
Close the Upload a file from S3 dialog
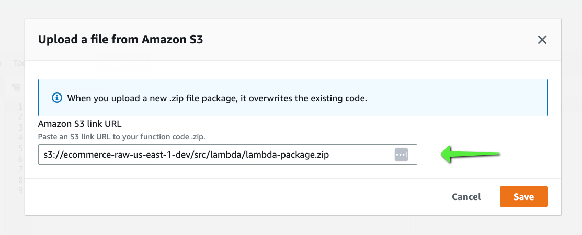[x=542, y=40]
